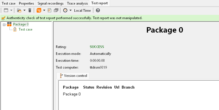Open the dropdown arrow beside window layout icon
The height and width of the screenshot is (110, 219).
[x=11, y=11]
